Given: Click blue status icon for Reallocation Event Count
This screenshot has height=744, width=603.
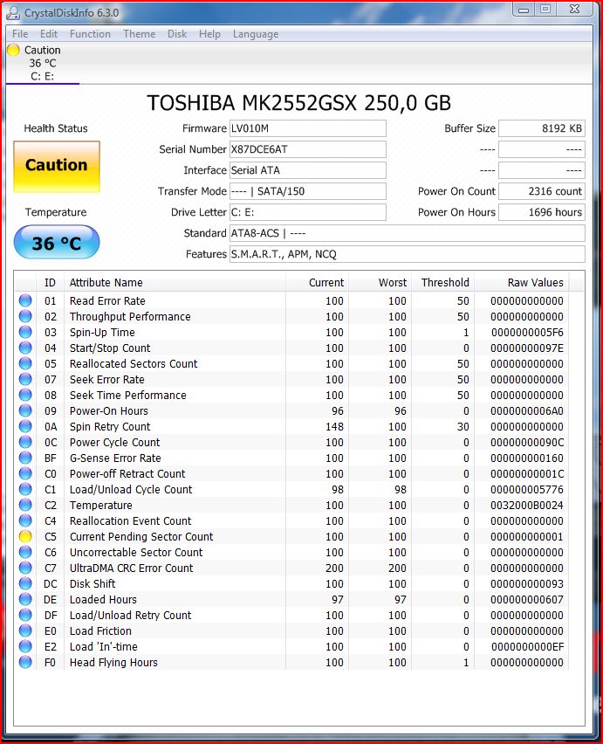Looking at the screenshot, I should 25,520.
